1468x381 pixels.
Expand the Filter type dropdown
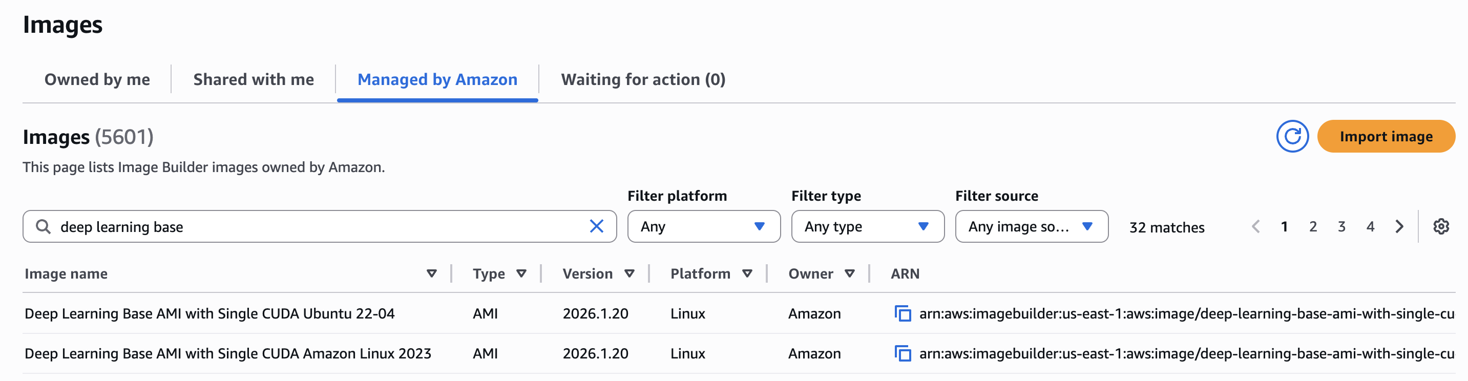tap(867, 226)
